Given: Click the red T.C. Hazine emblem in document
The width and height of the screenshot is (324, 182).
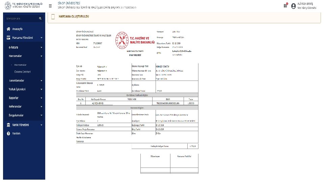Looking at the screenshot, I should point(122,40).
